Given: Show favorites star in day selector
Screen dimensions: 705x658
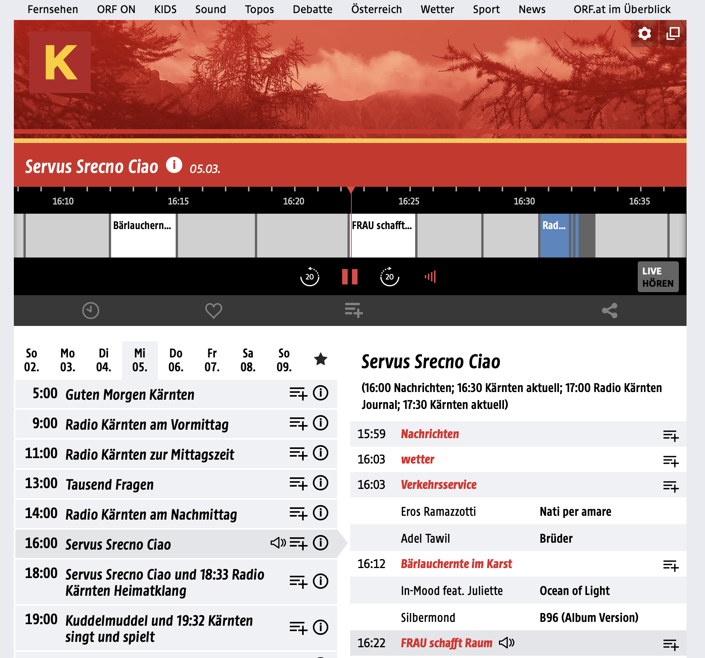Looking at the screenshot, I should (x=321, y=359).
